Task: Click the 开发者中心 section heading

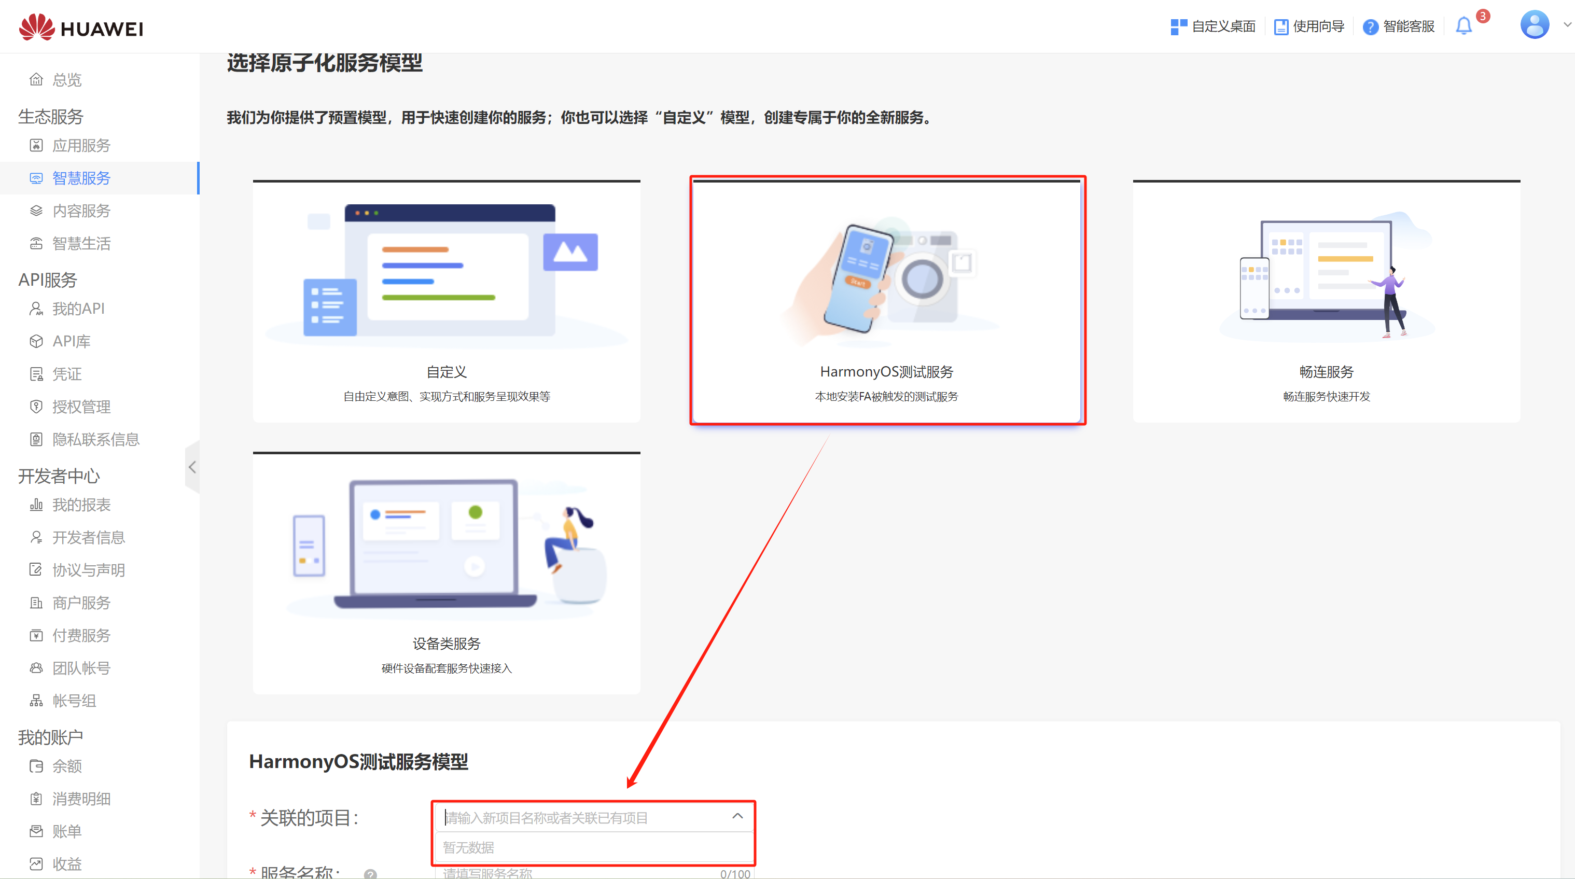Action: click(59, 476)
